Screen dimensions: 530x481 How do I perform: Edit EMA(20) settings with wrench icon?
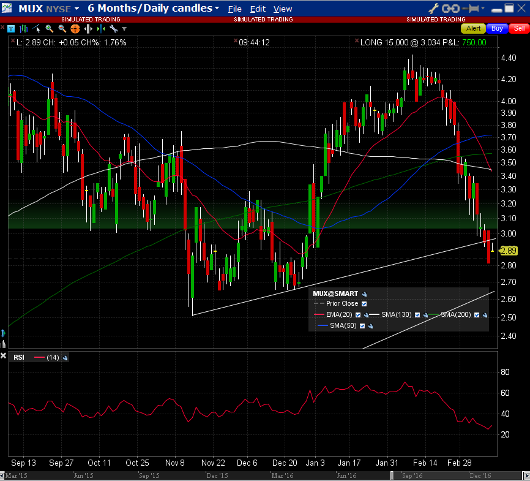click(366, 314)
